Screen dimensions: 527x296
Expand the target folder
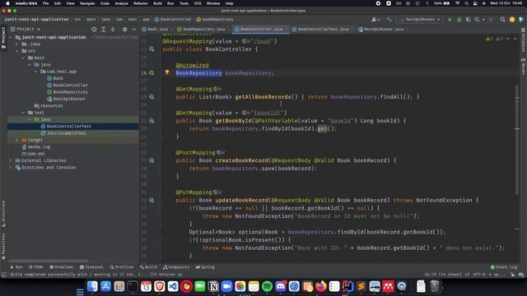tap(16, 140)
